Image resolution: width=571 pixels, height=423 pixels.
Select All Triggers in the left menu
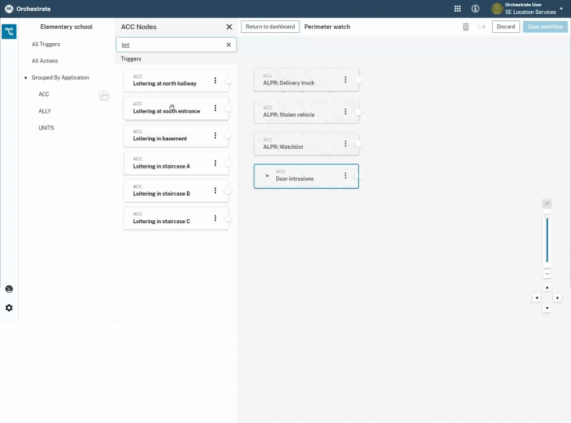pos(45,44)
